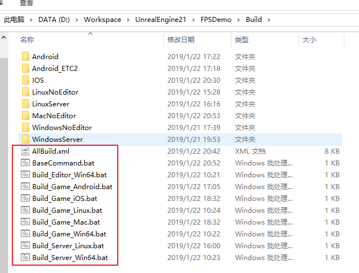Screen dimensions: 359x273
Task: Click Build in the breadcrumb path
Action: point(254,20)
